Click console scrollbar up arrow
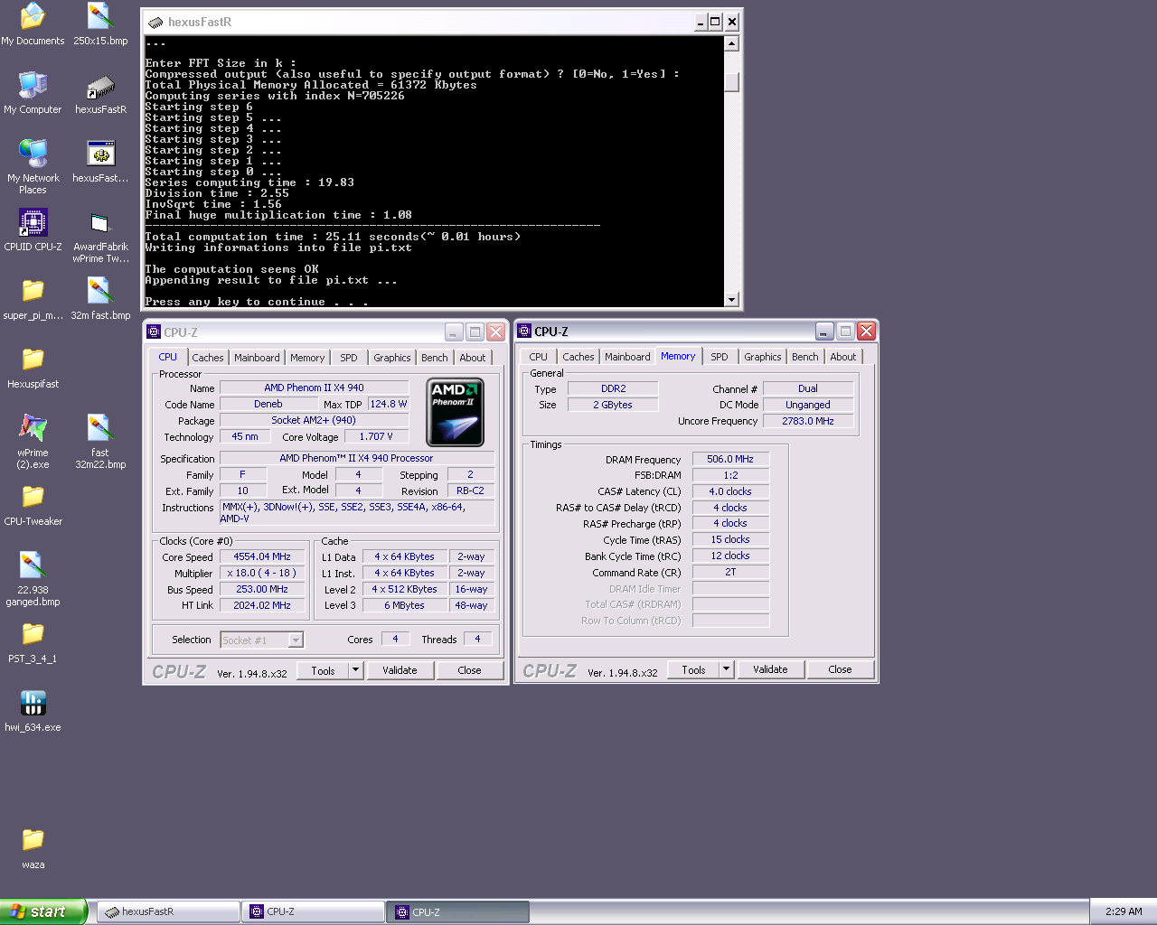The height and width of the screenshot is (925, 1157). 732,43
